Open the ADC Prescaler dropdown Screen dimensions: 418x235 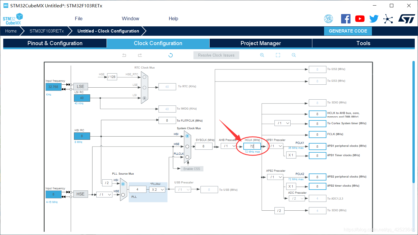(297, 198)
